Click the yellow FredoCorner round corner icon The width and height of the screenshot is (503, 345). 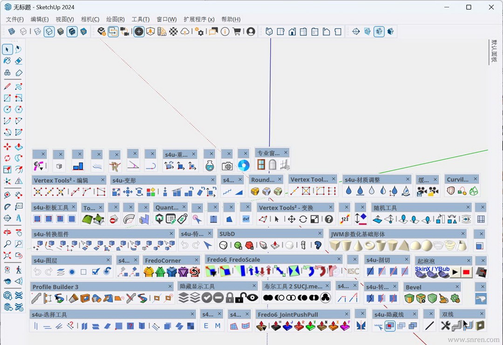tap(149, 272)
